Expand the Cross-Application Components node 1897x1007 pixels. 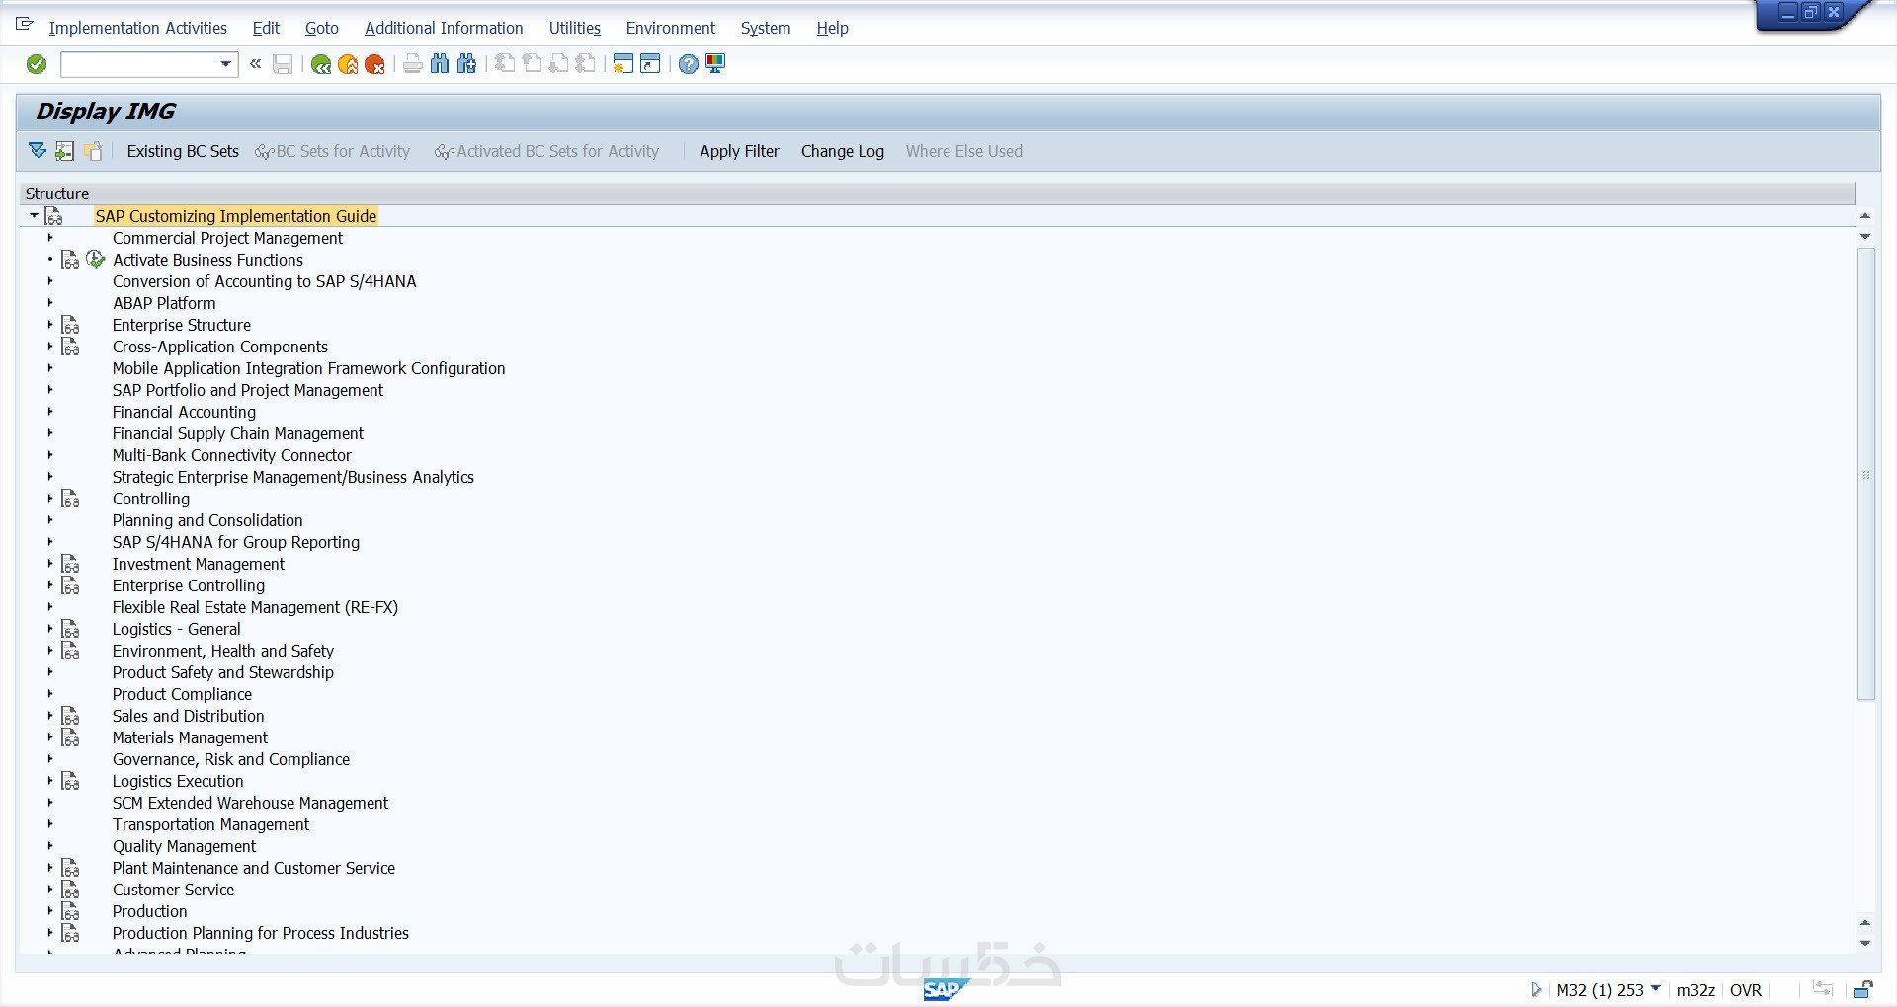pyautogui.click(x=49, y=347)
